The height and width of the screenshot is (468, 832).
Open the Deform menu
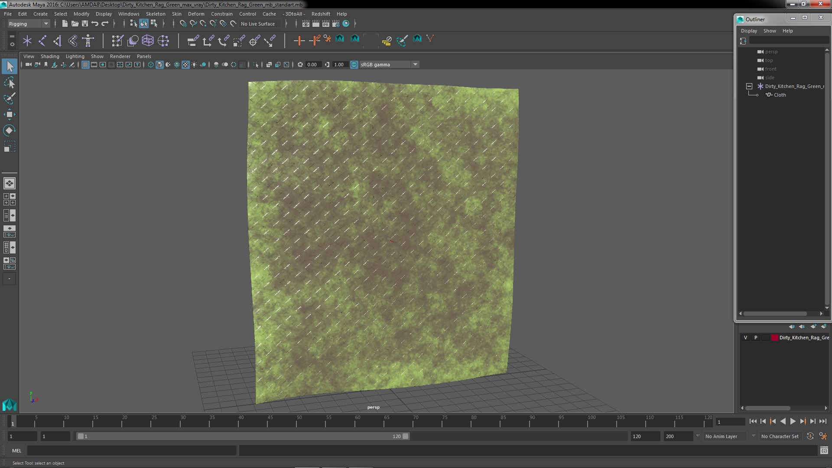196,14
